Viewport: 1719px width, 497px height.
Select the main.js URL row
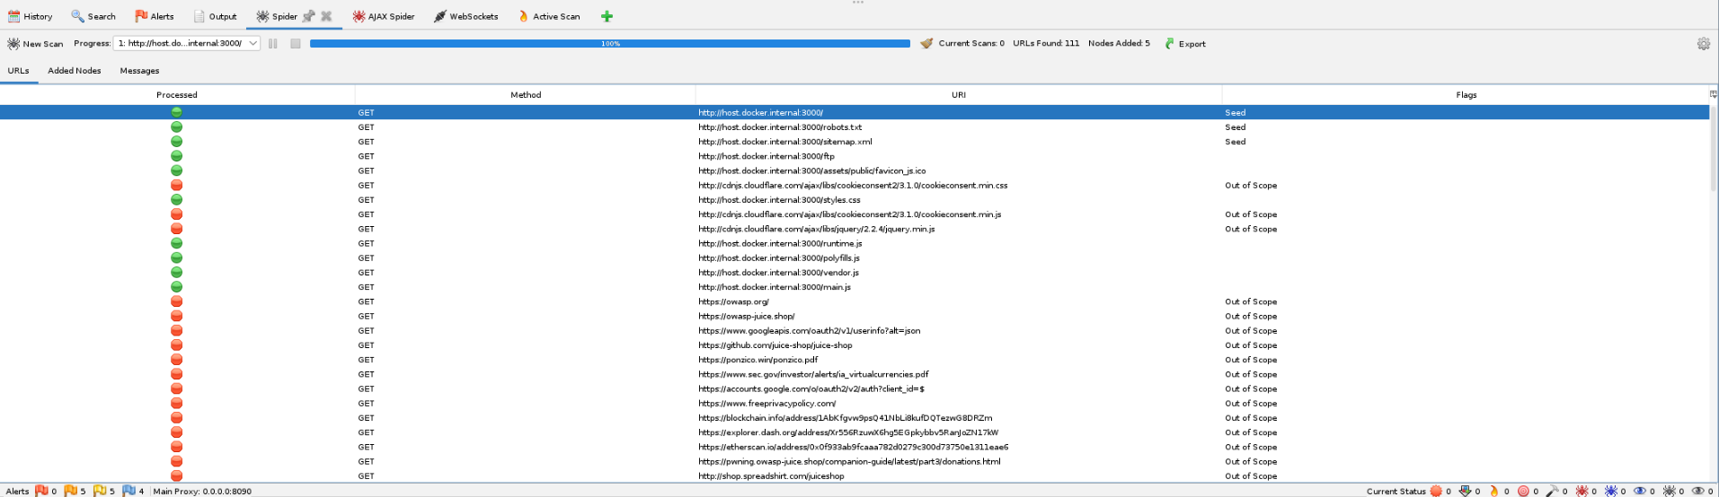[855, 287]
